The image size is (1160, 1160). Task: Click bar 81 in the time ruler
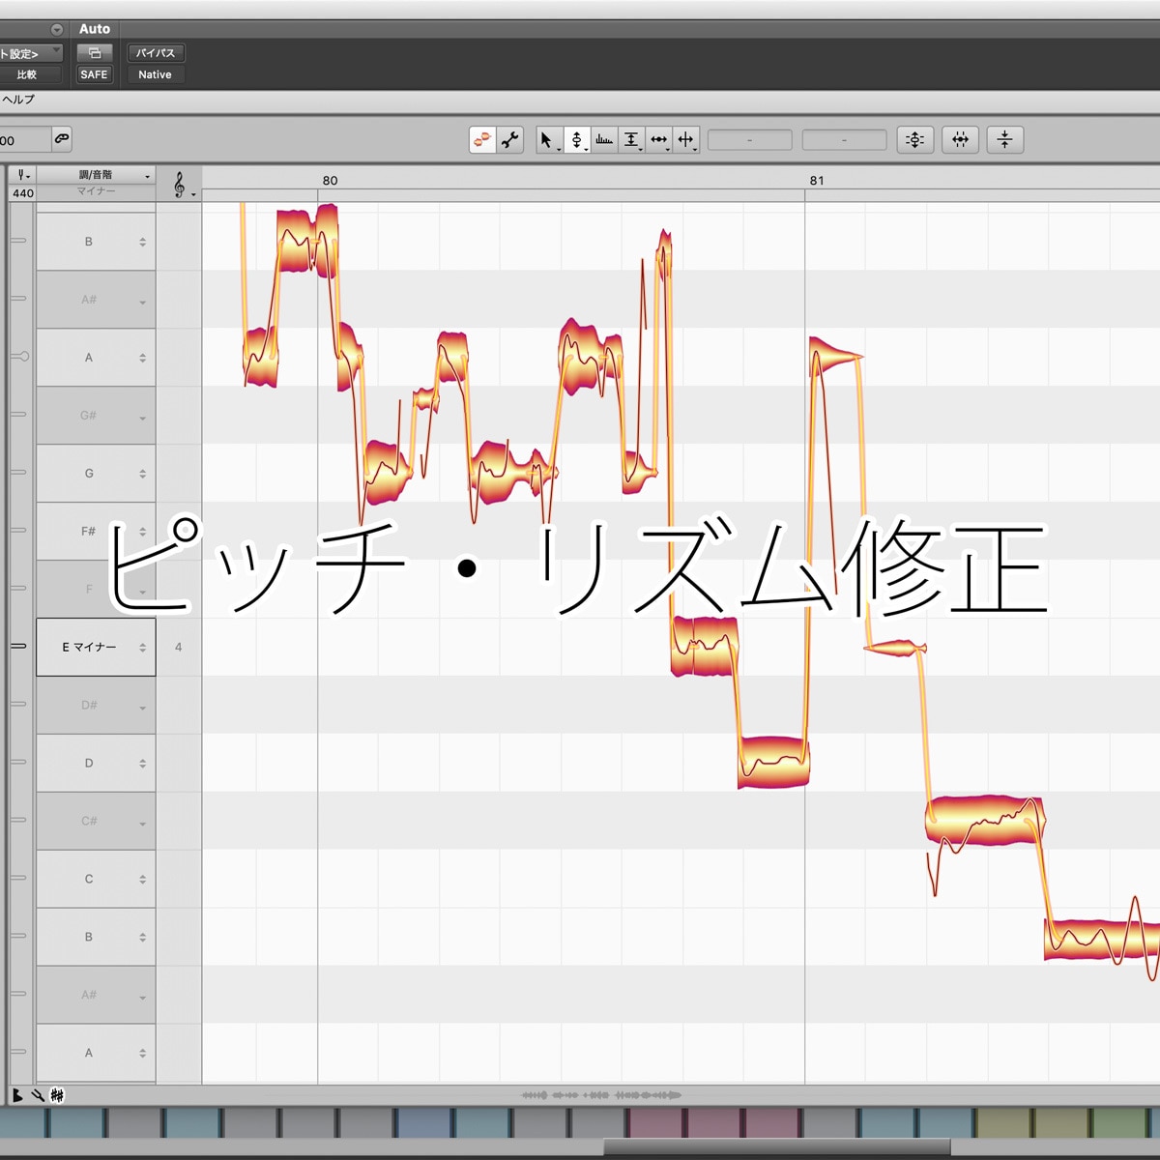817,181
